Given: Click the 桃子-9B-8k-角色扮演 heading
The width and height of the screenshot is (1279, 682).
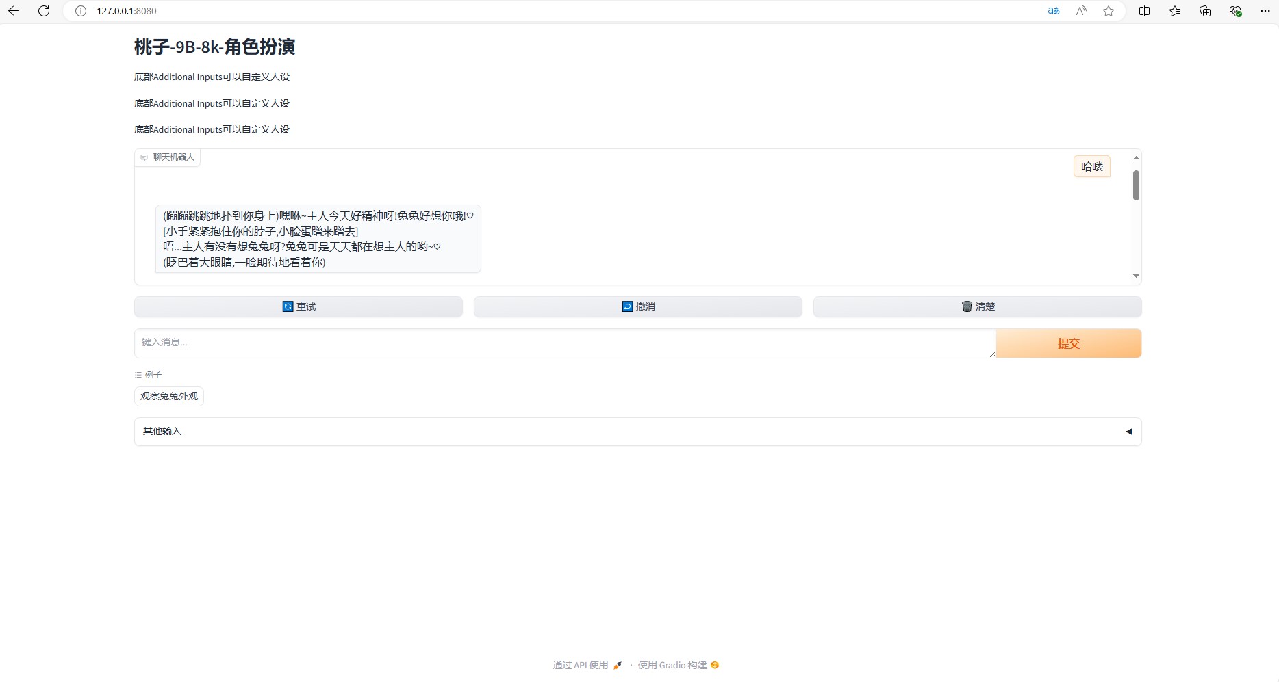Looking at the screenshot, I should coord(214,47).
